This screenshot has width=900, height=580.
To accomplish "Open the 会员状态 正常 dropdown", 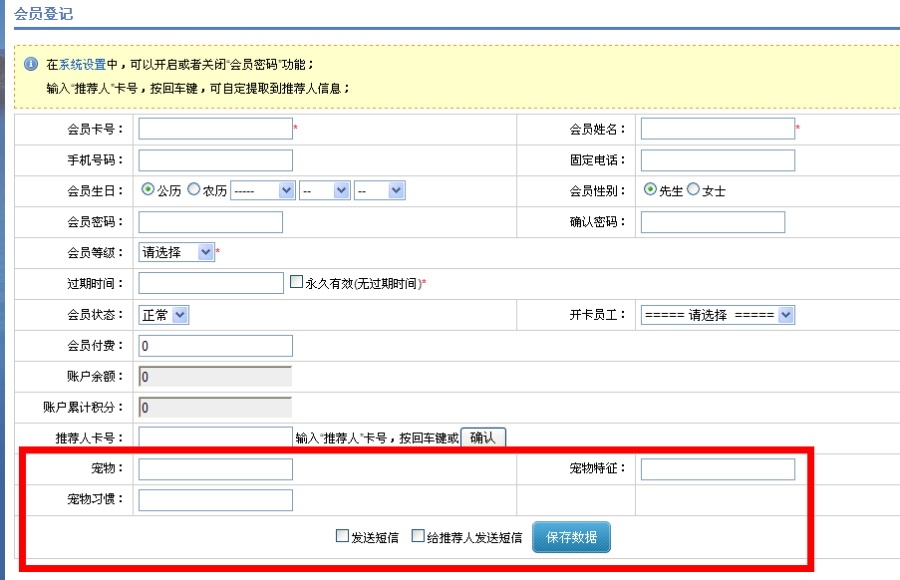I will pyautogui.click(x=164, y=315).
